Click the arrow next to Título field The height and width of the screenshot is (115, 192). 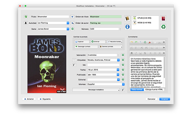[72, 17]
